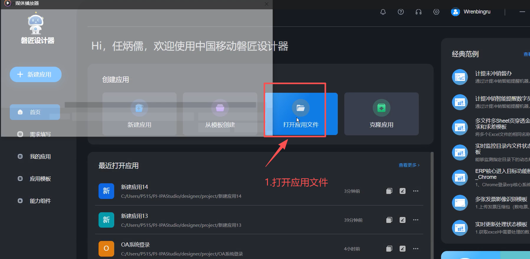Open the notification bell icon
The height and width of the screenshot is (259, 530).
tap(383, 12)
